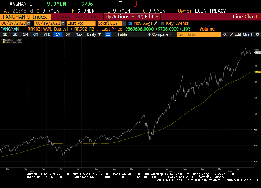The width and height of the screenshot is (261, 188).
Task: Click the .FANGMAN U Index field
Action: pos(26,17)
